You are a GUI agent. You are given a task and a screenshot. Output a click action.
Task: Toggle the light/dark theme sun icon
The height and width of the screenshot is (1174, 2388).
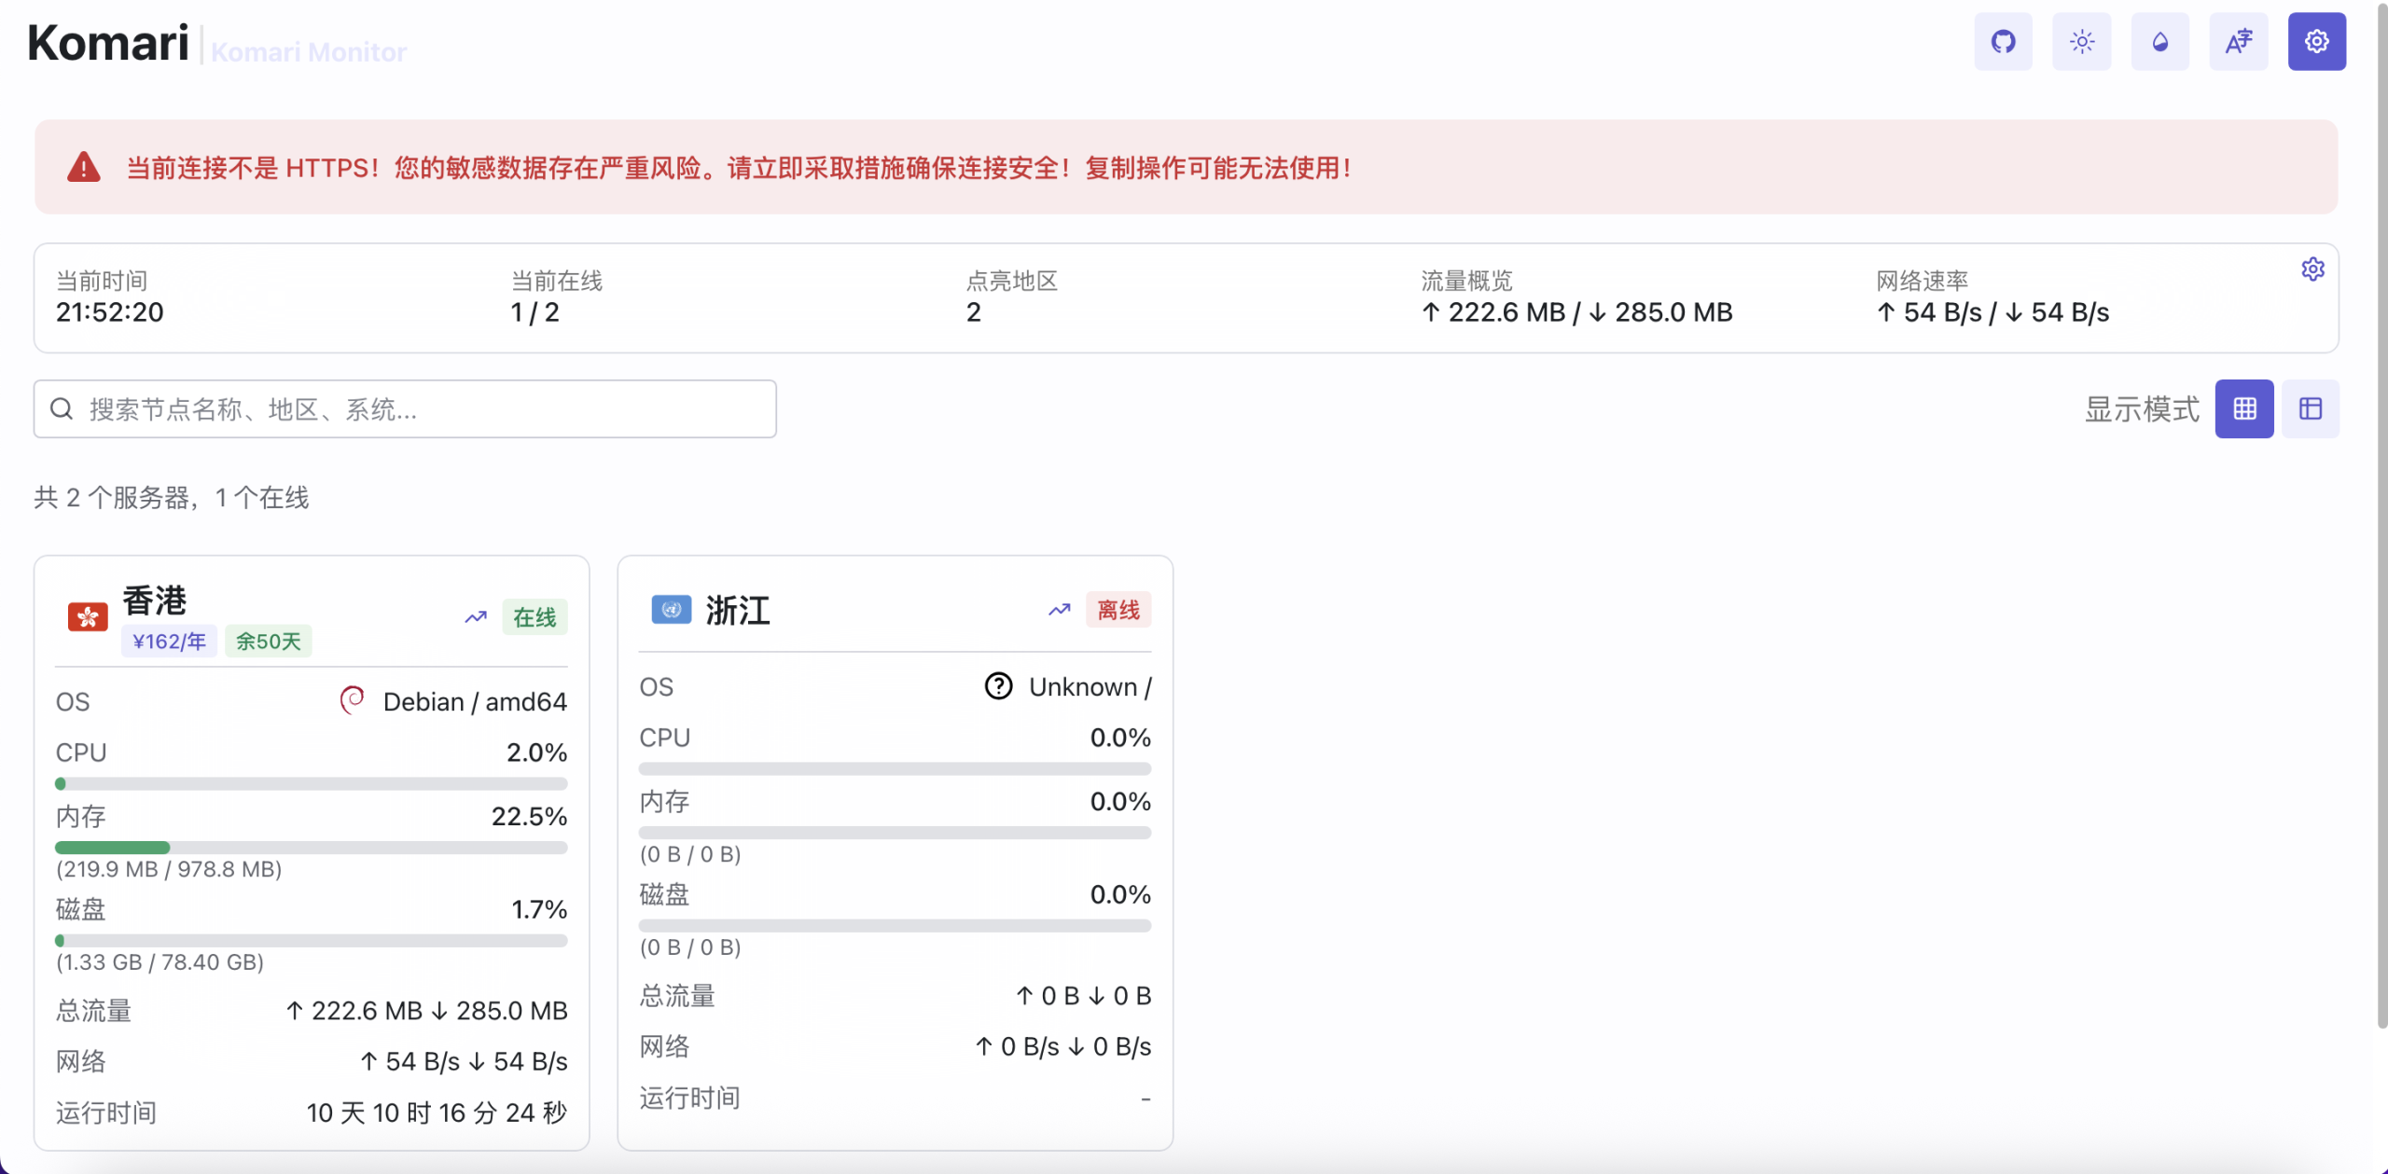point(2081,41)
